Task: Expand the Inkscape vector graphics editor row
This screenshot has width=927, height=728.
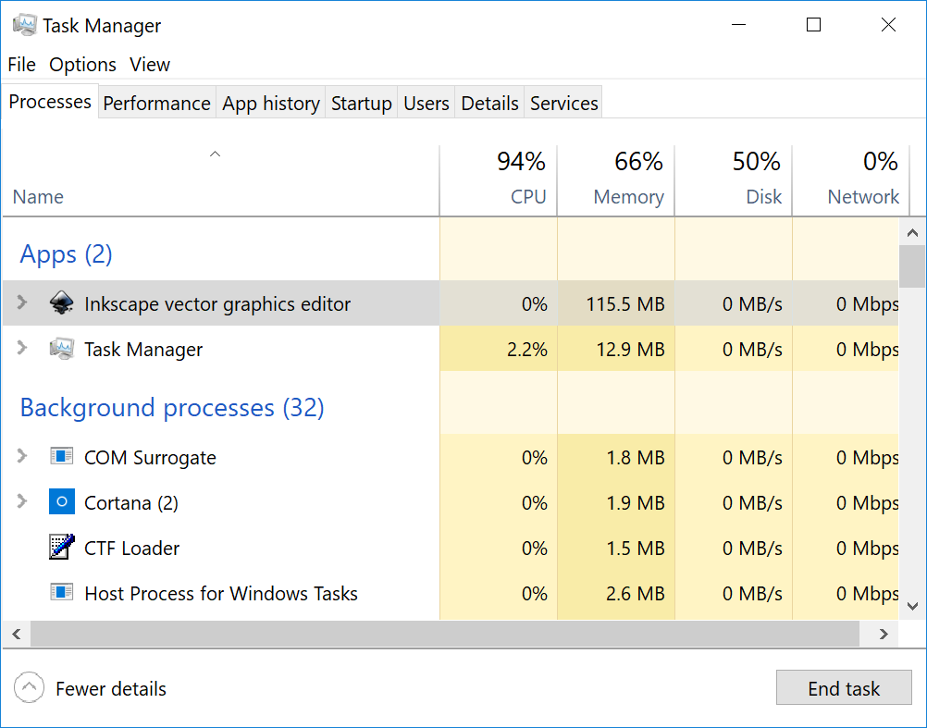Action: pos(22,302)
